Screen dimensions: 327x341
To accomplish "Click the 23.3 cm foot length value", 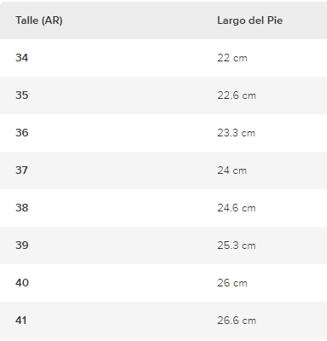I will 236,133.
